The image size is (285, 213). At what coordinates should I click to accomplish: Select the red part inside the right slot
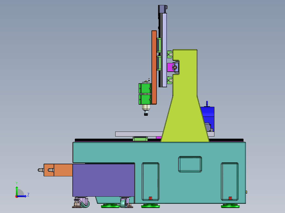pos(230,198)
